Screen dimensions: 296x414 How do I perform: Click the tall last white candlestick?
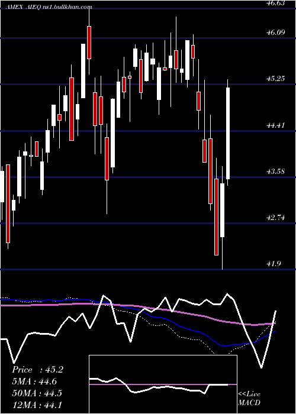point(228,133)
